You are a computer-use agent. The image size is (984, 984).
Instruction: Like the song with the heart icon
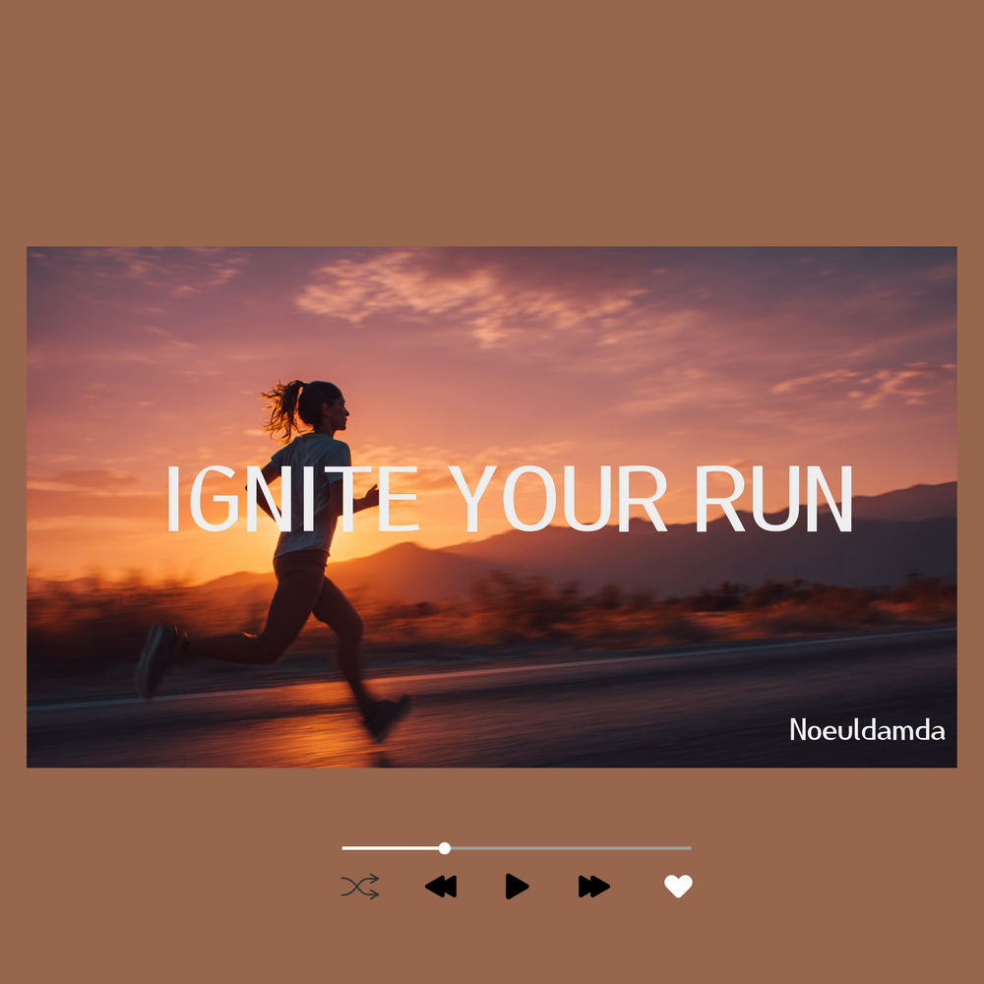click(679, 887)
